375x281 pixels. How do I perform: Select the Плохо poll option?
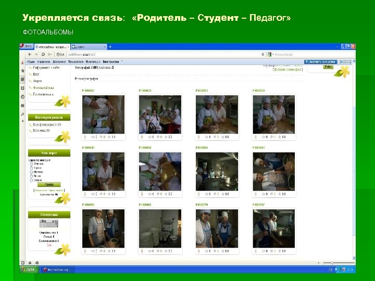click(31, 176)
